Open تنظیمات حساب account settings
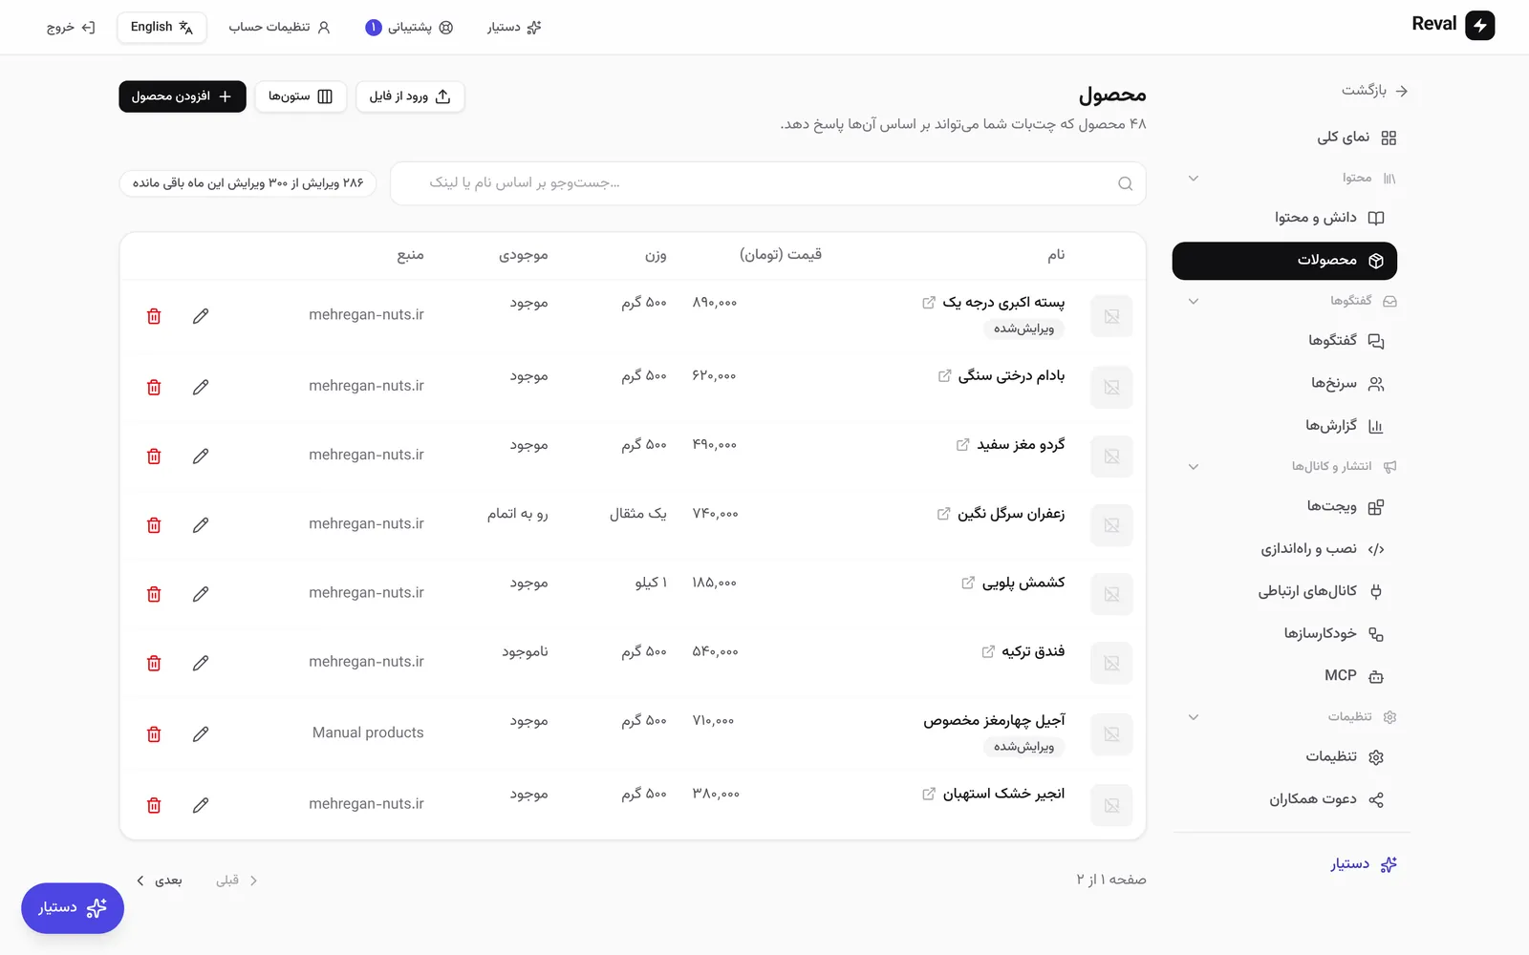The image size is (1529, 955). coord(279,28)
